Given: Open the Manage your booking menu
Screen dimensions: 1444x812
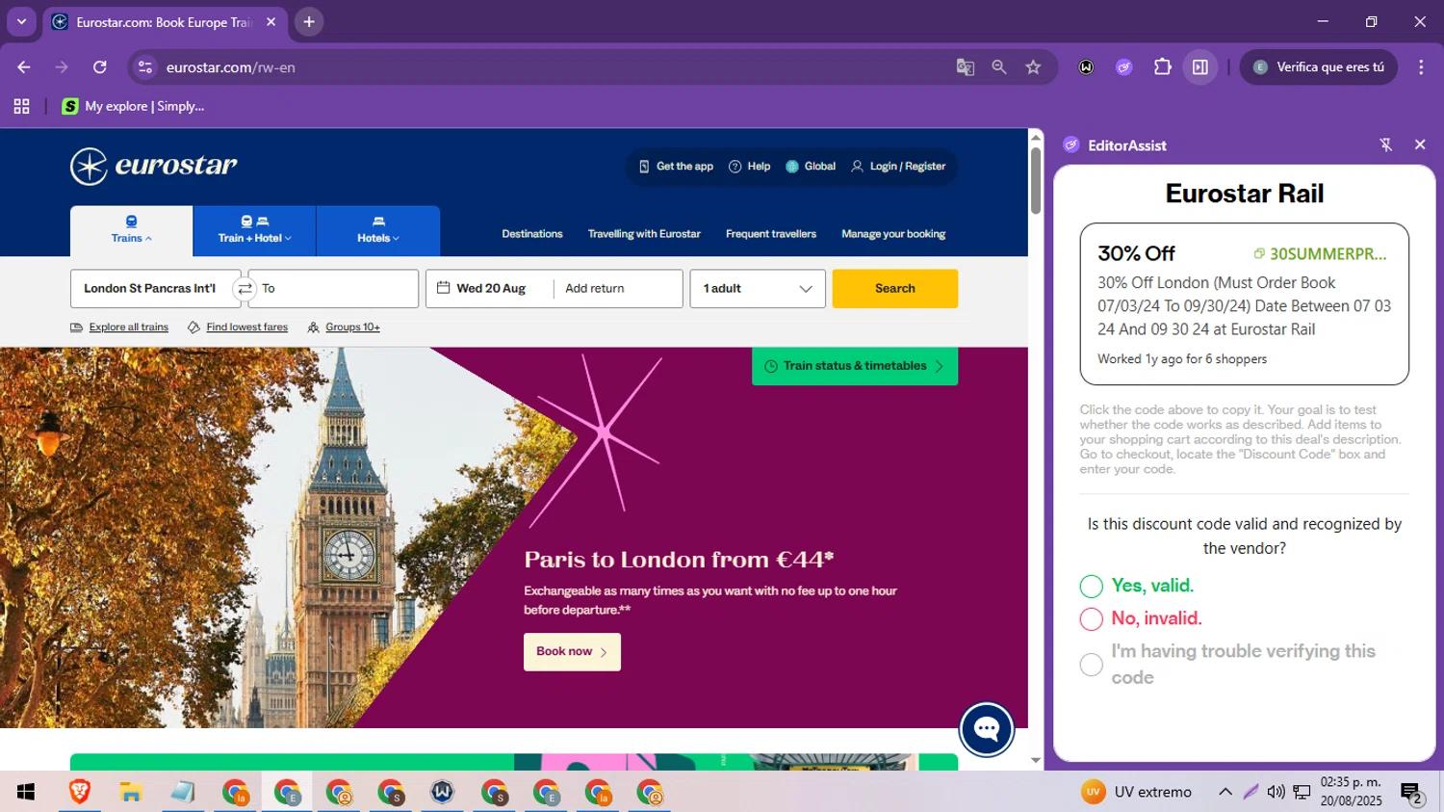Looking at the screenshot, I should coord(893,234).
